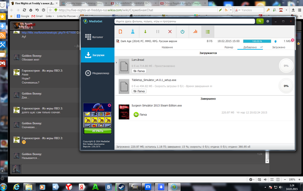Open the dropdown arrow next to RSS icon
The width and height of the screenshot is (303, 191).
click(231, 10)
